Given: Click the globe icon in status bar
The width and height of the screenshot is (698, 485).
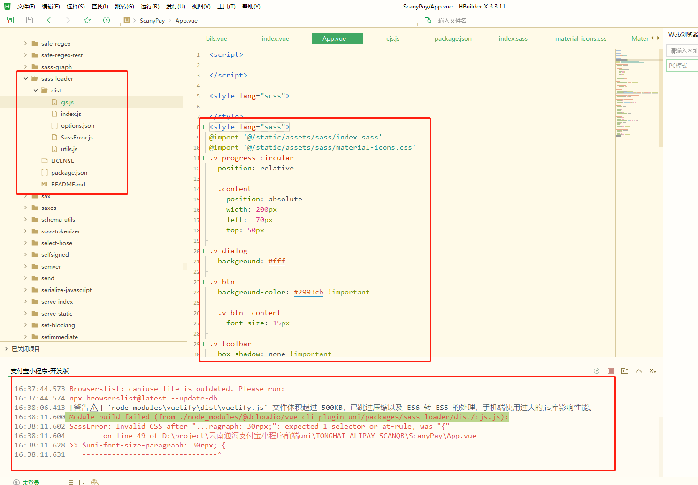Looking at the screenshot, I should click(95, 482).
